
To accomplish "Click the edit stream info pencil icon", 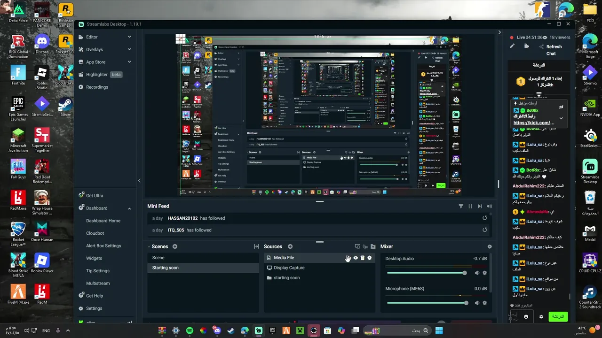I will 512,46.
